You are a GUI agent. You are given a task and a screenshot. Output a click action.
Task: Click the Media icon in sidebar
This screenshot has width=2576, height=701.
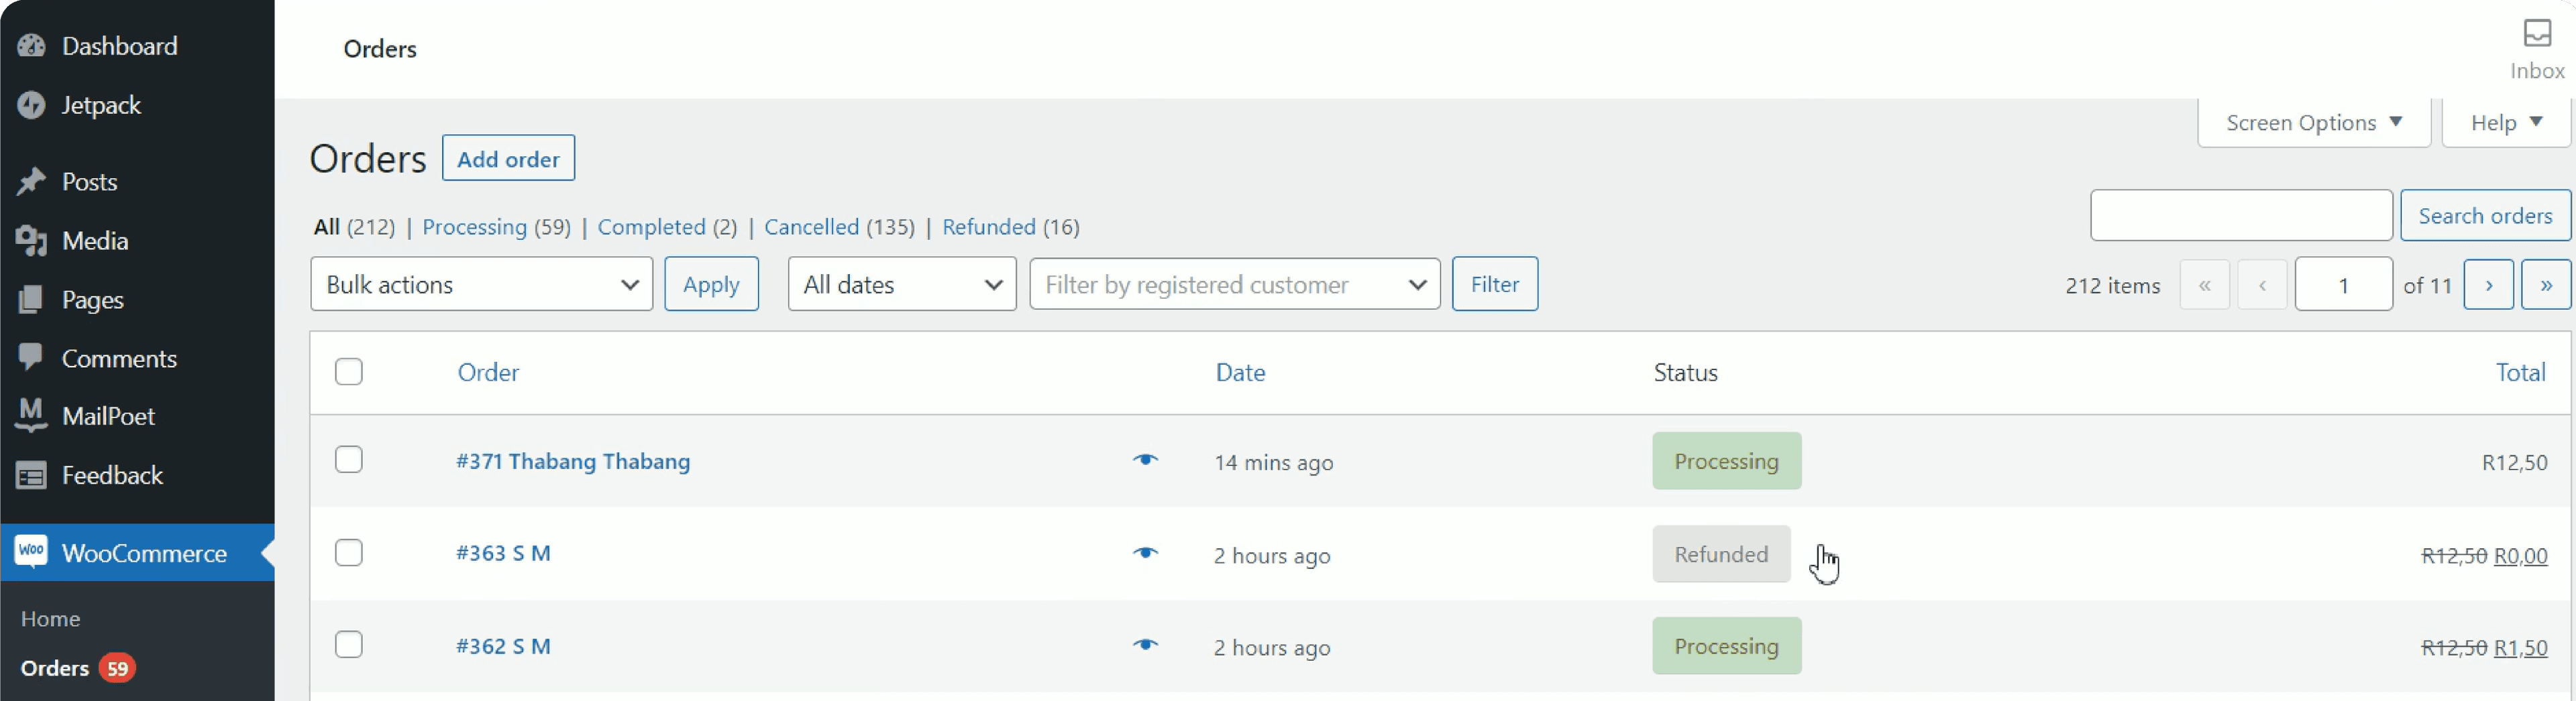point(31,241)
